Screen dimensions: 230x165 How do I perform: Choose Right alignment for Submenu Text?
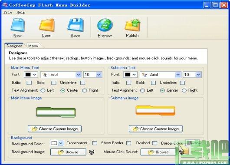click(184, 90)
